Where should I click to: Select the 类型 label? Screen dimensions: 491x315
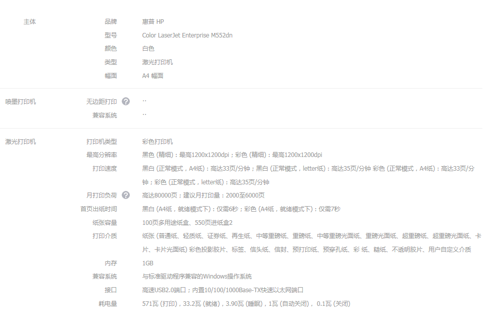(x=111, y=62)
